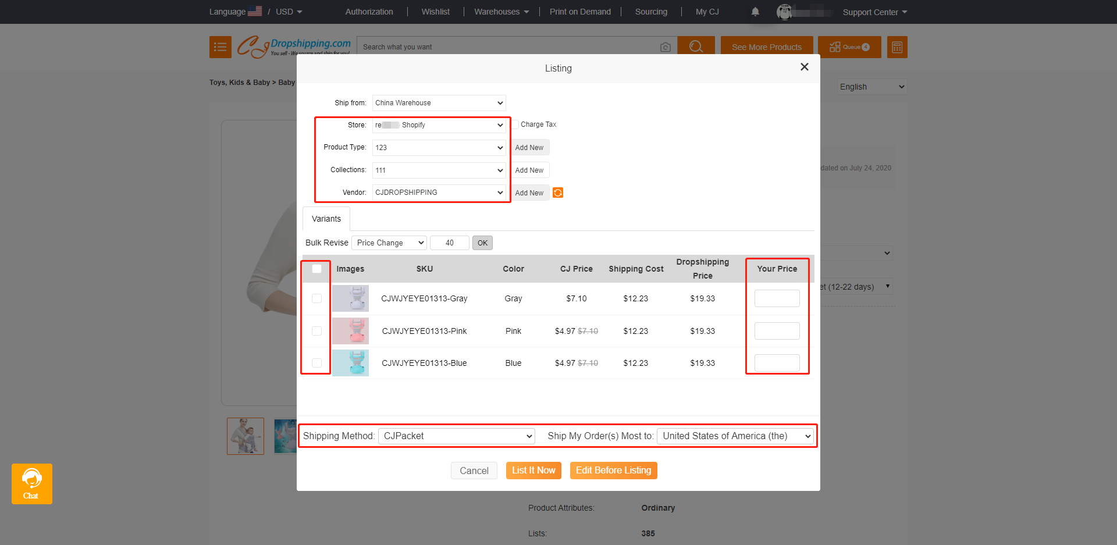Click Your Price field for Pink variant
The image size is (1117, 545).
[777, 331]
